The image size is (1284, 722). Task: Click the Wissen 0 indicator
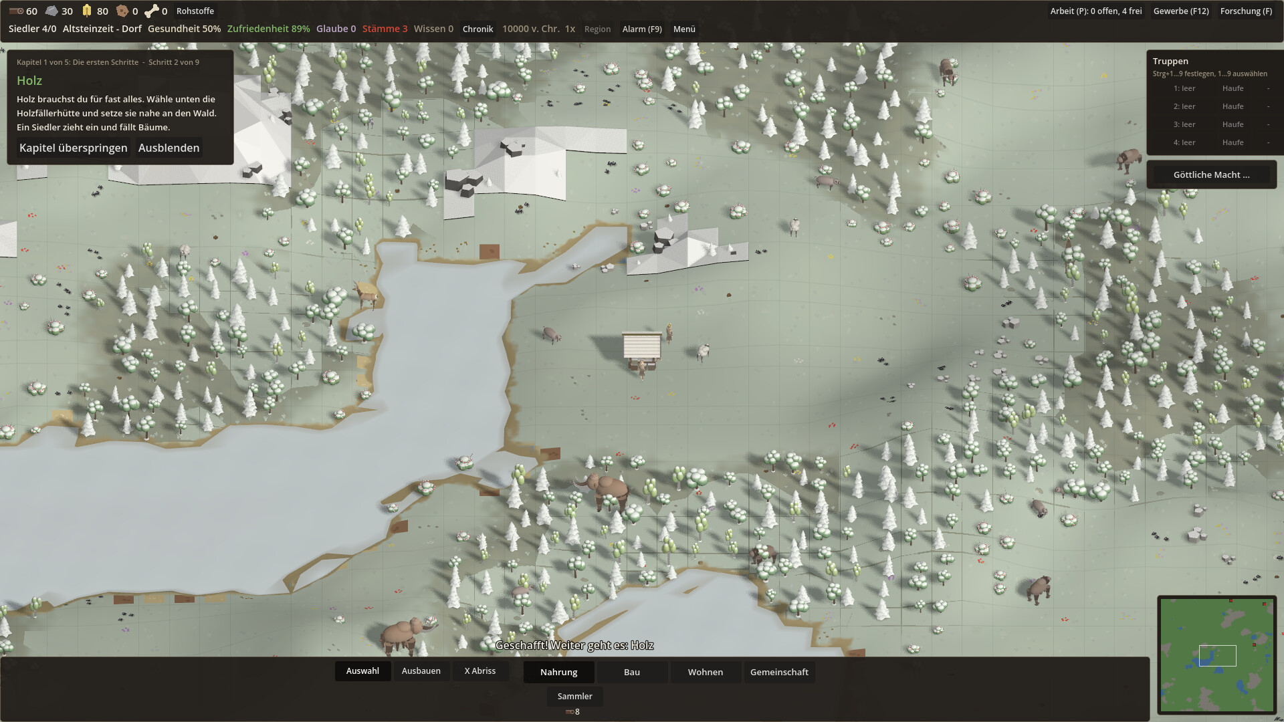point(433,29)
